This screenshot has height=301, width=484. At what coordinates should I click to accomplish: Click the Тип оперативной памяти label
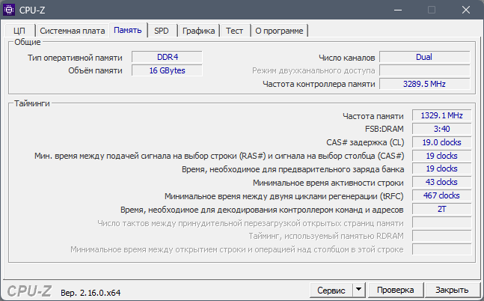[75, 58]
